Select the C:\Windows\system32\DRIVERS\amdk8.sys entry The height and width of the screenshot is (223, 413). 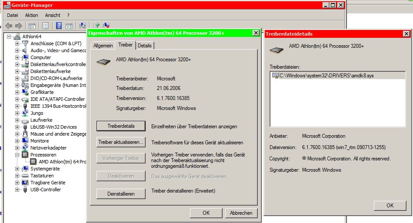pyautogui.click(x=338, y=76)
